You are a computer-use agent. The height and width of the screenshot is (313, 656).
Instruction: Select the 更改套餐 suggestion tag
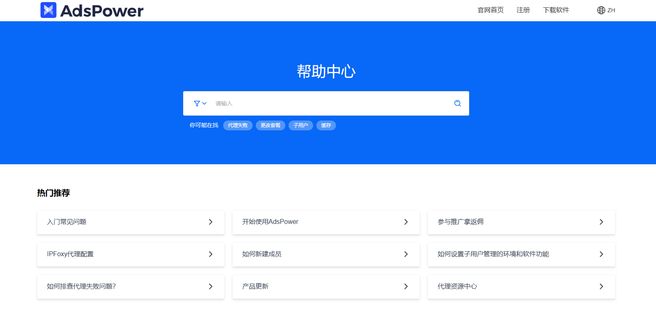(271, 125)
